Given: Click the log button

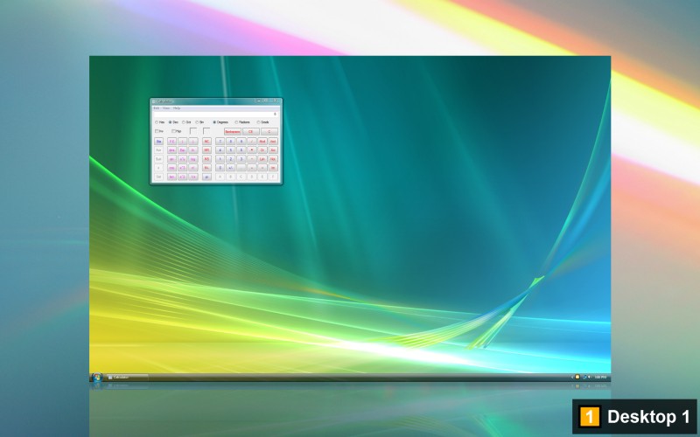Looking at the screenshot, I should tap(192, 159).
